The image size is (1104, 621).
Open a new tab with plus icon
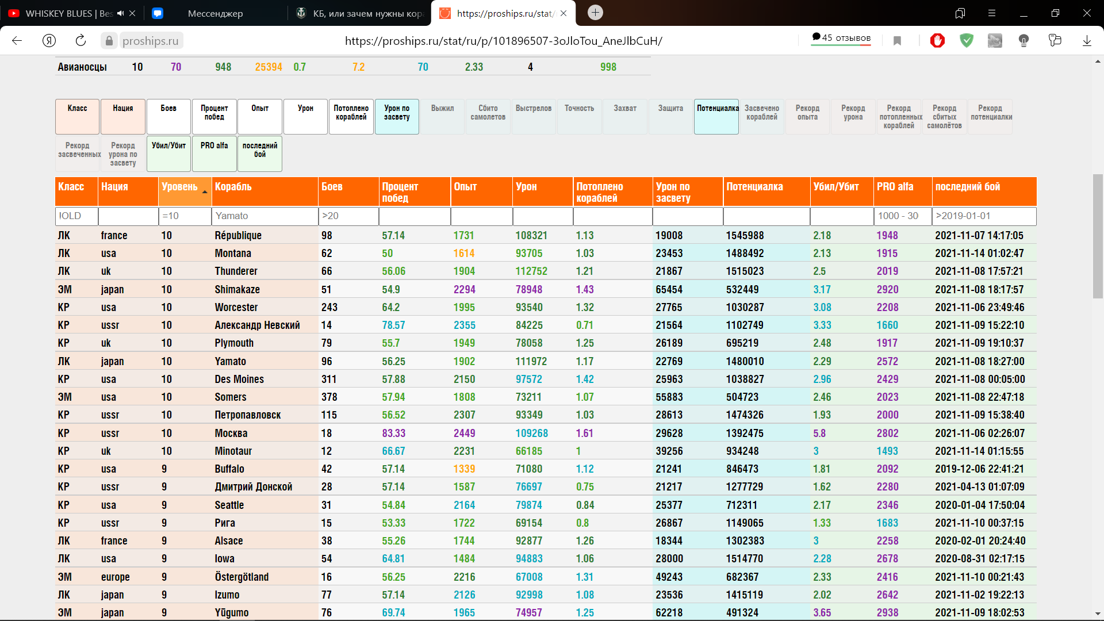coord(596,13)
